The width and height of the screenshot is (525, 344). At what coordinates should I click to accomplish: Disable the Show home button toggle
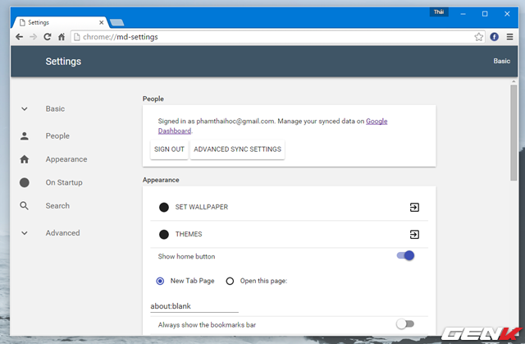click(x=405, y=256)
